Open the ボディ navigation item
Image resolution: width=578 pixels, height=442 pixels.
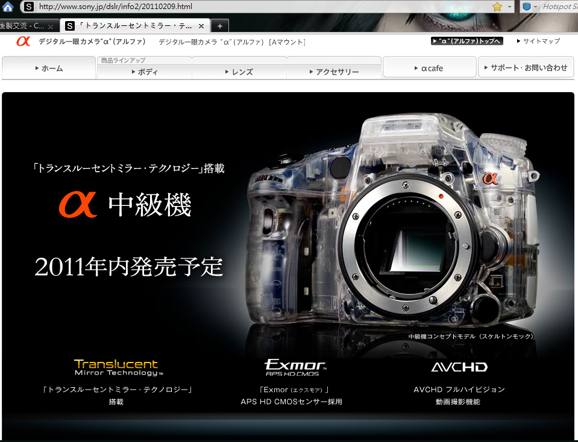(x=145, y=72)
